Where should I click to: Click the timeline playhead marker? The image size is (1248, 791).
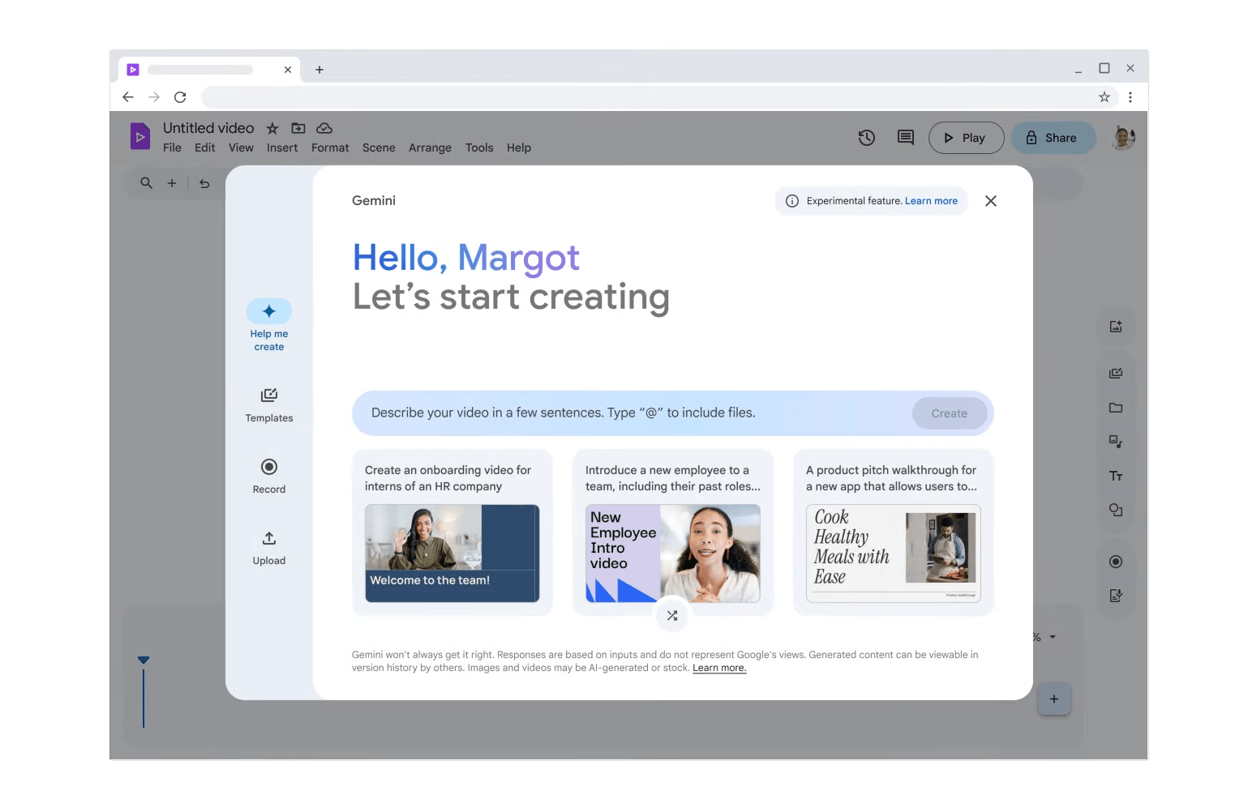pyautogui.click(x=144, y=661)
